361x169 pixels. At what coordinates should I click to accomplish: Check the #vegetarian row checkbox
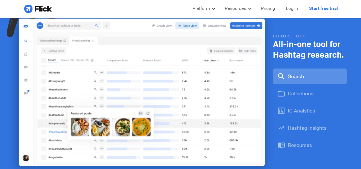[44, 157]
